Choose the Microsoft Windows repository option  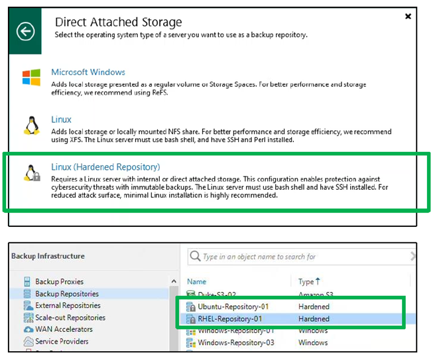(88, 72)
